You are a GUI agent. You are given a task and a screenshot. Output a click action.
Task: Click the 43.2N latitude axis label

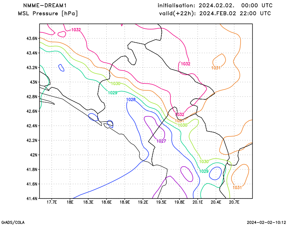pyautogui.click(x=32, y=67)
